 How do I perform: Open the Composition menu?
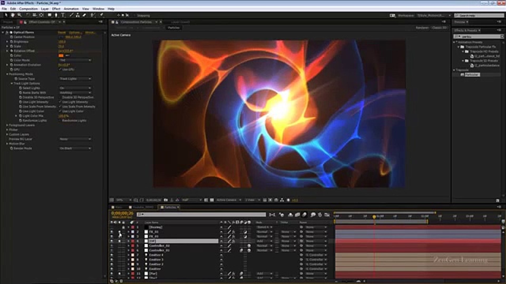point(28,9)
